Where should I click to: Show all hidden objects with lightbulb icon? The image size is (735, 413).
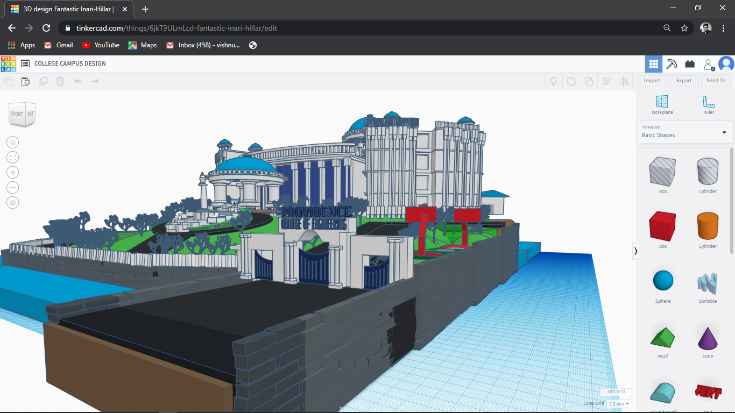coord(553,81)
